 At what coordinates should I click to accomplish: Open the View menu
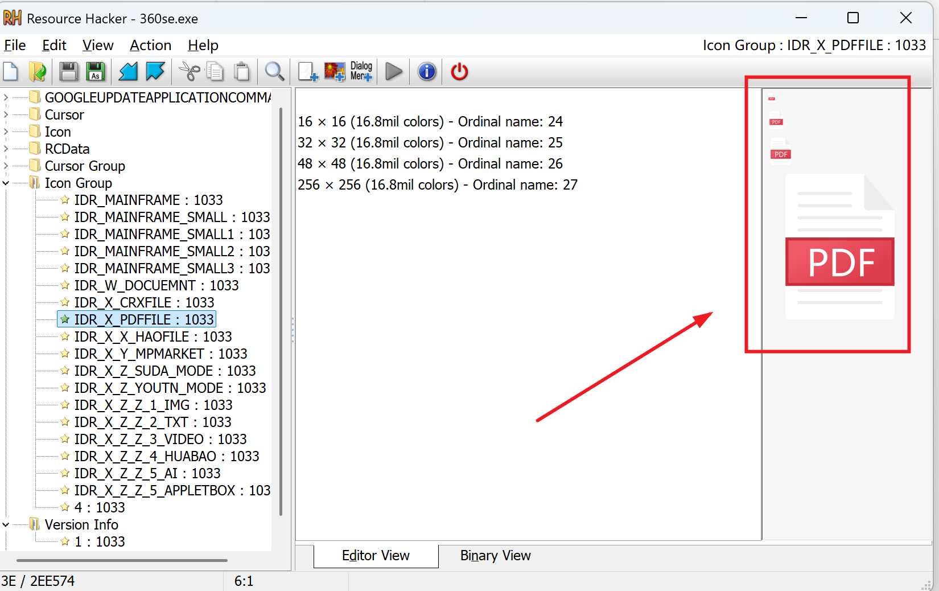coord(98,45)
